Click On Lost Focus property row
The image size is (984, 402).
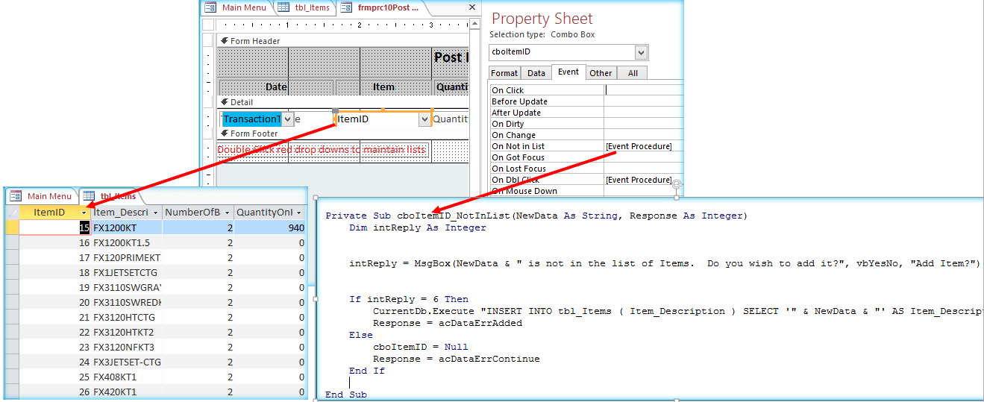tap(586, 168)
